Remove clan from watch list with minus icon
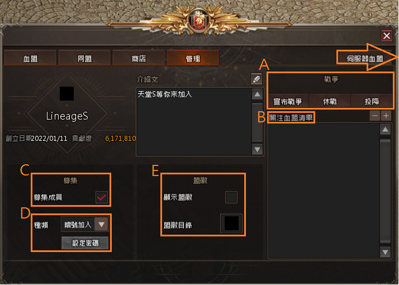Screen dimensions: 399x285 [375, 116]
